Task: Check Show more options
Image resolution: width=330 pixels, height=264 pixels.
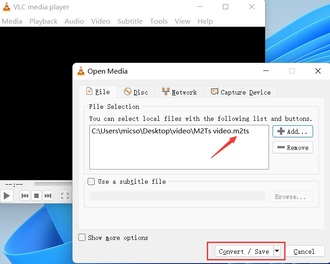Action: click(x=82, y=237)
